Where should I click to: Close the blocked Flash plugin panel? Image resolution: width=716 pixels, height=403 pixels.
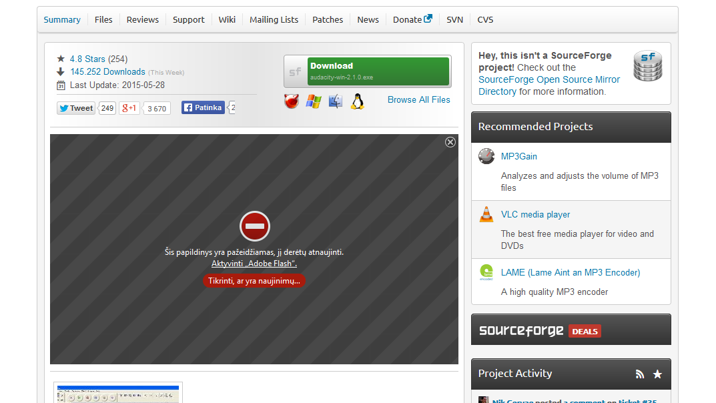[x=450, y=142]
